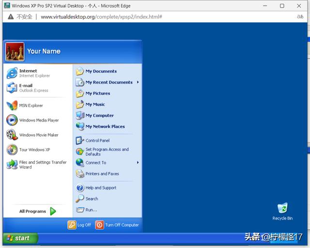Click the Turn Off Computer label
The height and width of the screenshot is (248, 310).
point(122,225)
